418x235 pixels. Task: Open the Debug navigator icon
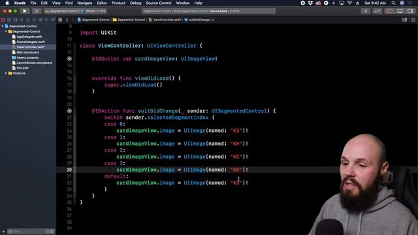pyautogui.click(x=40, y=20)
